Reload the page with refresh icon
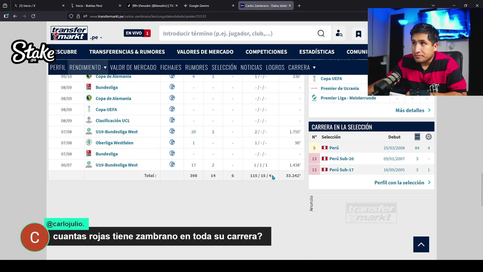 pos(33,16)
